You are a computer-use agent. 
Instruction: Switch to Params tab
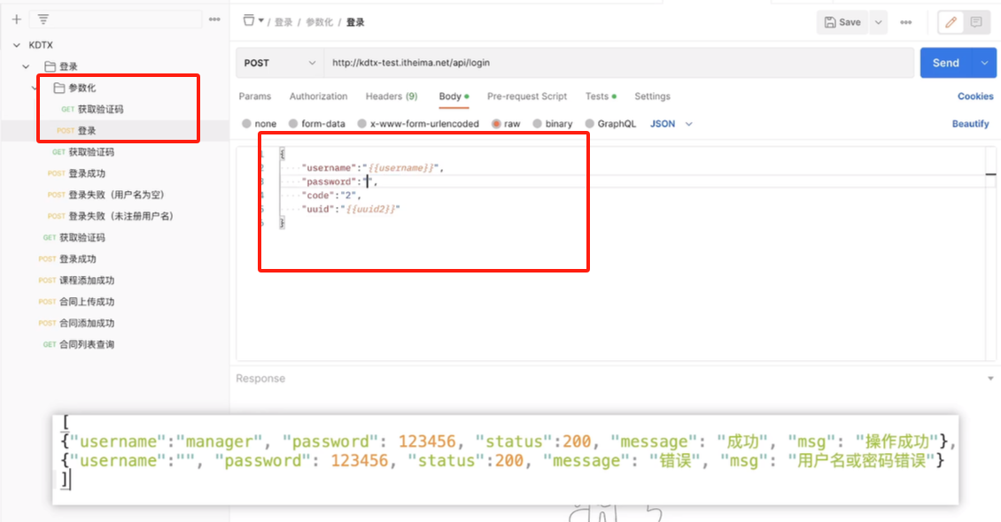255,96
